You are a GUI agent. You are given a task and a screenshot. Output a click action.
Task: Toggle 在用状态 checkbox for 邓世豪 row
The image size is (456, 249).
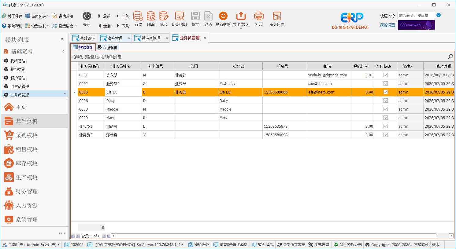[x=385, y=135]
